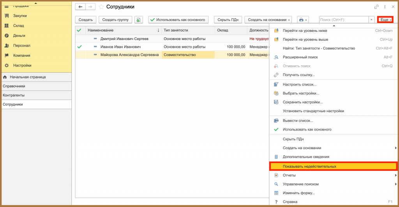Click the Отменить поиск menu entry
Image resolution: width=399 pixels, height=207 pixels.
click(x=334, y=66)
